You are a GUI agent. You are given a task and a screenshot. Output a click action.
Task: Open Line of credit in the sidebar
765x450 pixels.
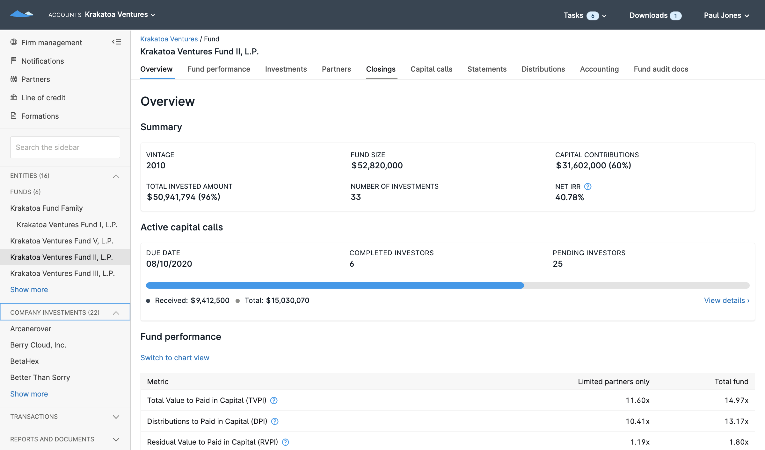click(43, 98)
